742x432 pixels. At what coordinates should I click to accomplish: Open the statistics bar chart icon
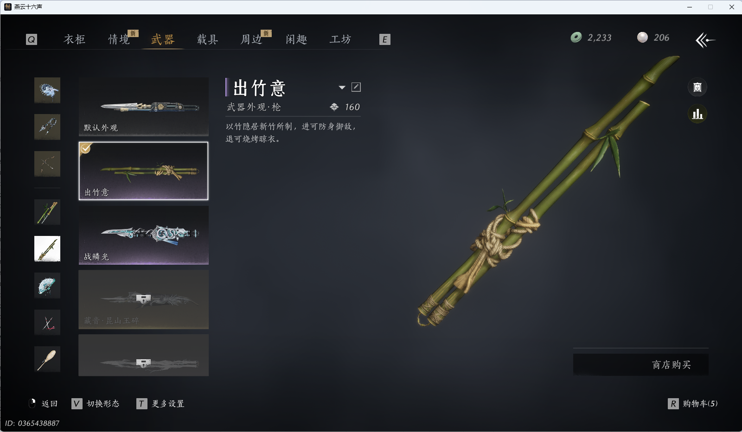pos(697,114)
